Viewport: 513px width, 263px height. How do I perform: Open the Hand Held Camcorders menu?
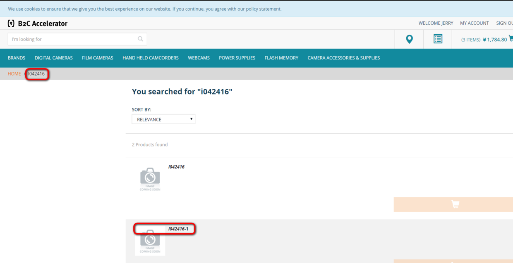pyautogui.click(x=151, y=58)
